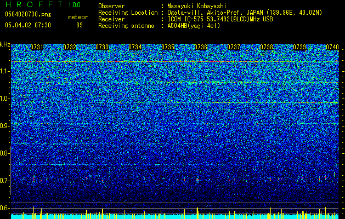This screenshot has height=219, width=345.
Task: Click the 0.6 frequency axis label
Action: coord(4,208)
